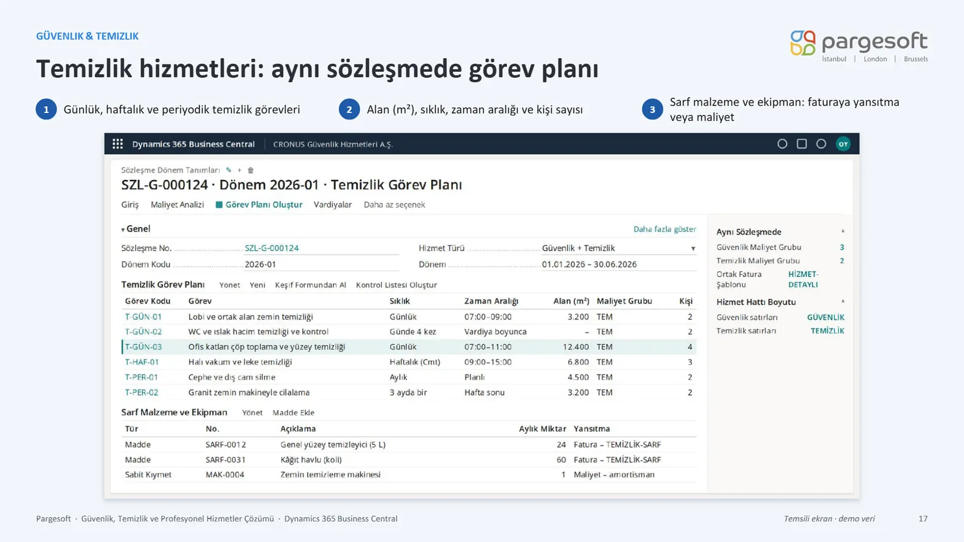Click the square icon in the top bar
Image resolution: width=964 pixels, height=542 pixels.
801,144
